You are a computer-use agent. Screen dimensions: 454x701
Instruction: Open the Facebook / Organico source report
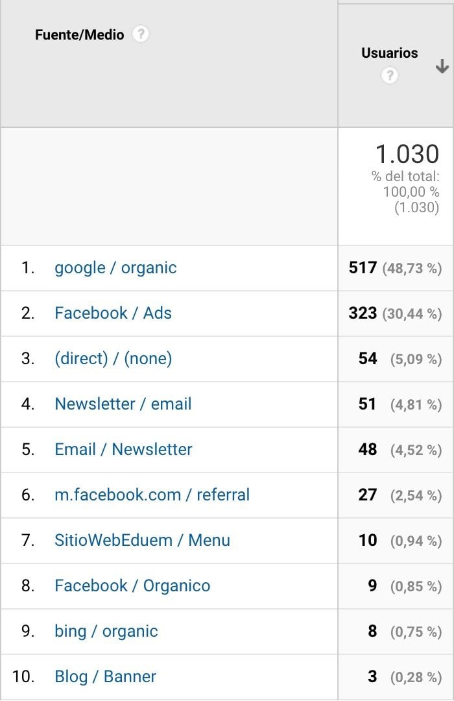tap(132, 585)
